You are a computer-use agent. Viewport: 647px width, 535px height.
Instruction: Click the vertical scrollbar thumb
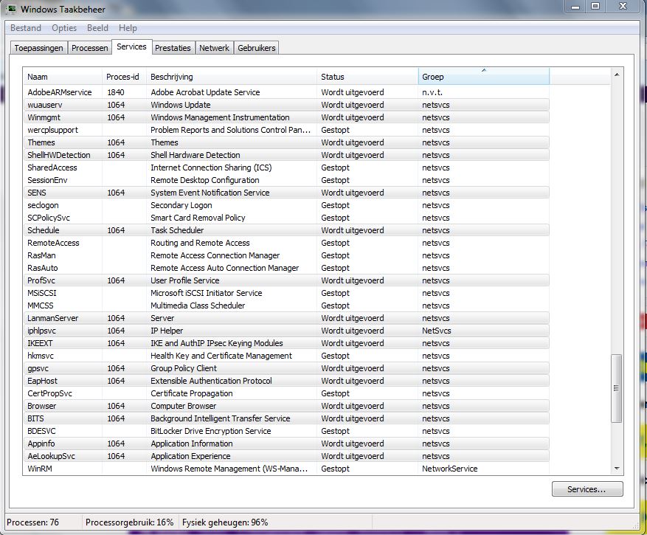click(617, 388)
